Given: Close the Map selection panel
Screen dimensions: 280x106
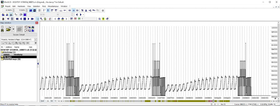Looking at the screenshot, I should click(37, 23).
